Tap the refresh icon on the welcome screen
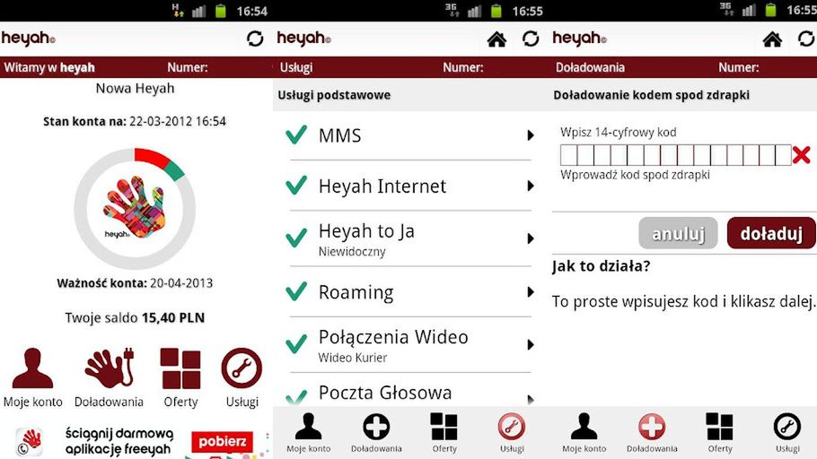This screenshot has height=459, width=817. [255, 39]
